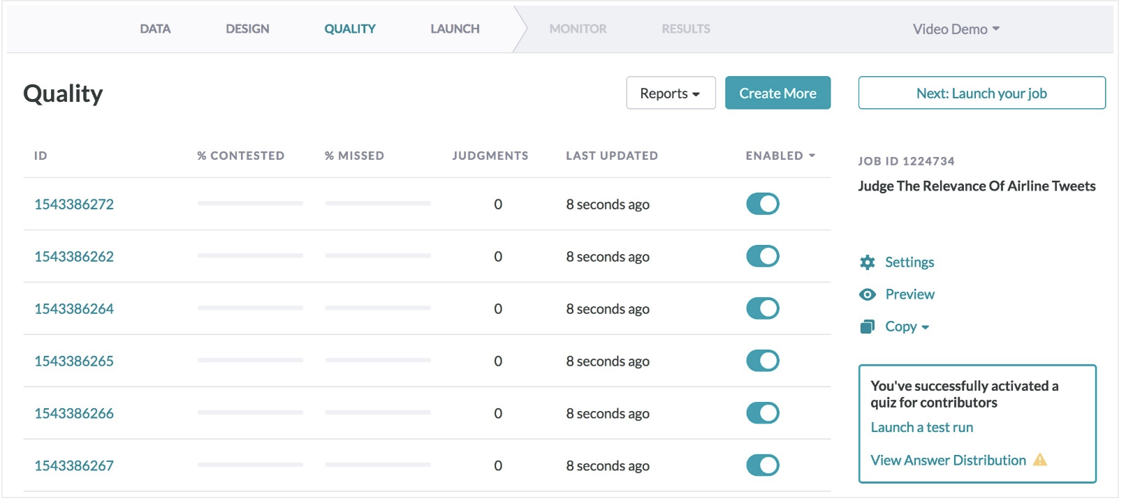Screen dimensions: 1126x501
Task: Click Next: Launch your job
Action: pos(981,93)
